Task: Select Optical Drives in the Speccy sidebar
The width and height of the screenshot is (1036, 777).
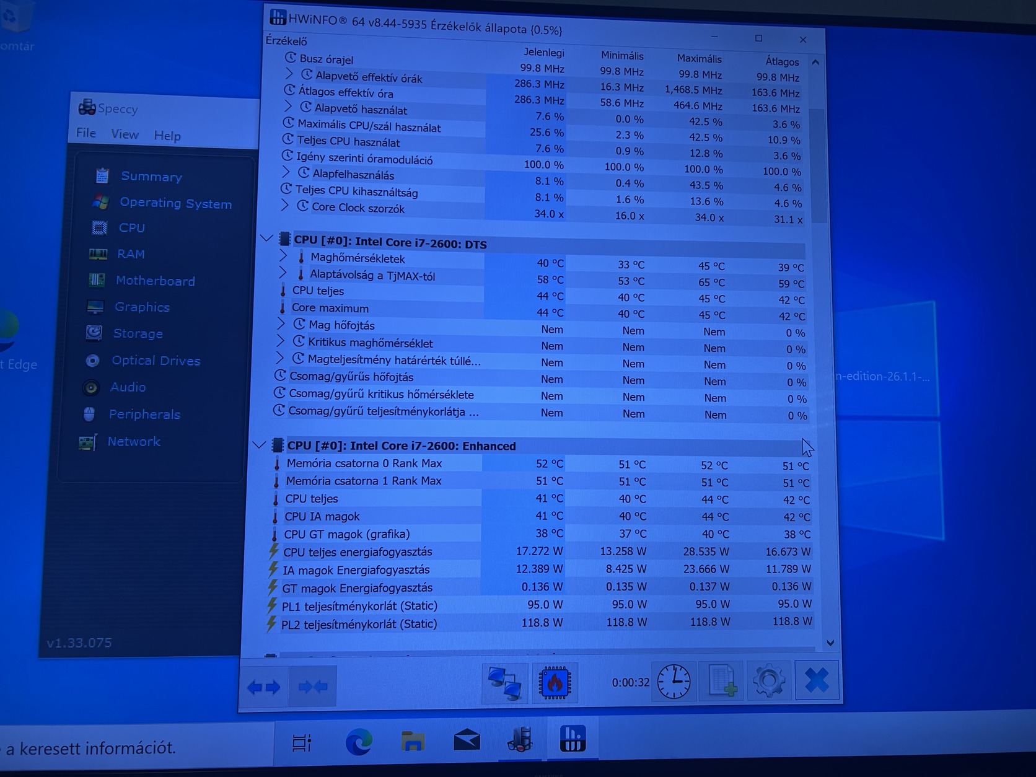Action: pos(156,361)
